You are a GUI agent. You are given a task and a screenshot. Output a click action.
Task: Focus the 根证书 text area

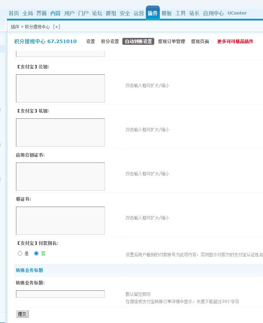tap(60, 221)
